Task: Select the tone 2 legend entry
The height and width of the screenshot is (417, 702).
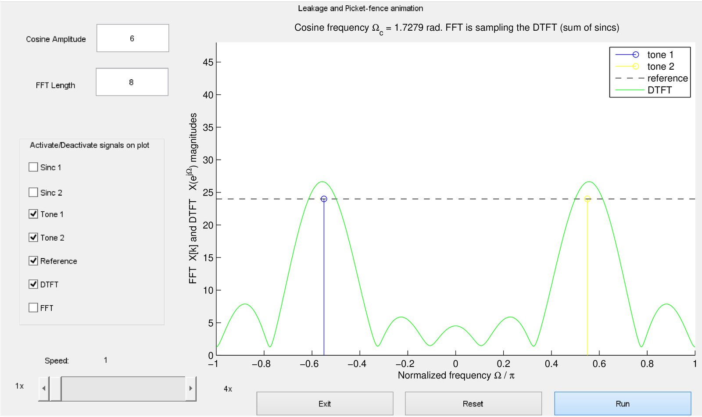Action: tap(660, 67)
